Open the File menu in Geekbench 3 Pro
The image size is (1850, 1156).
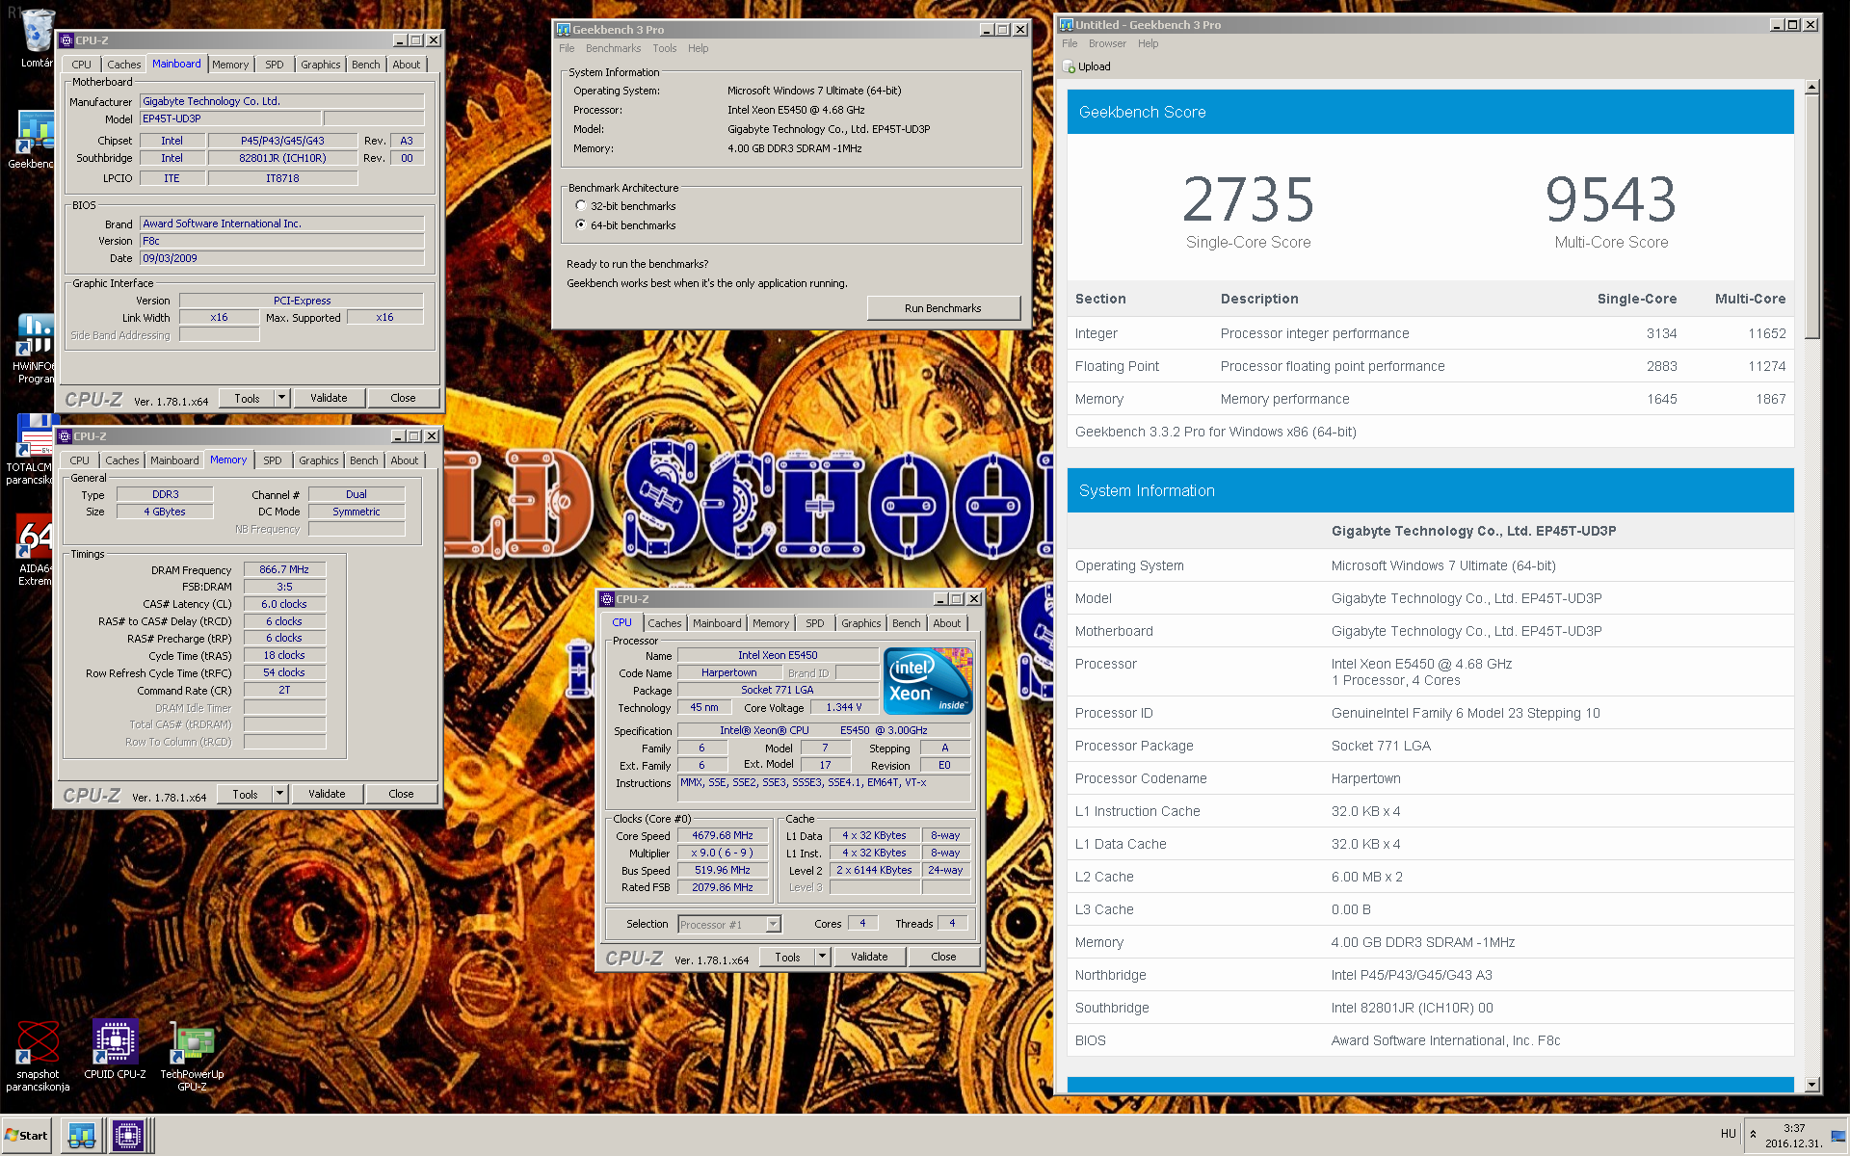point(567,48)
